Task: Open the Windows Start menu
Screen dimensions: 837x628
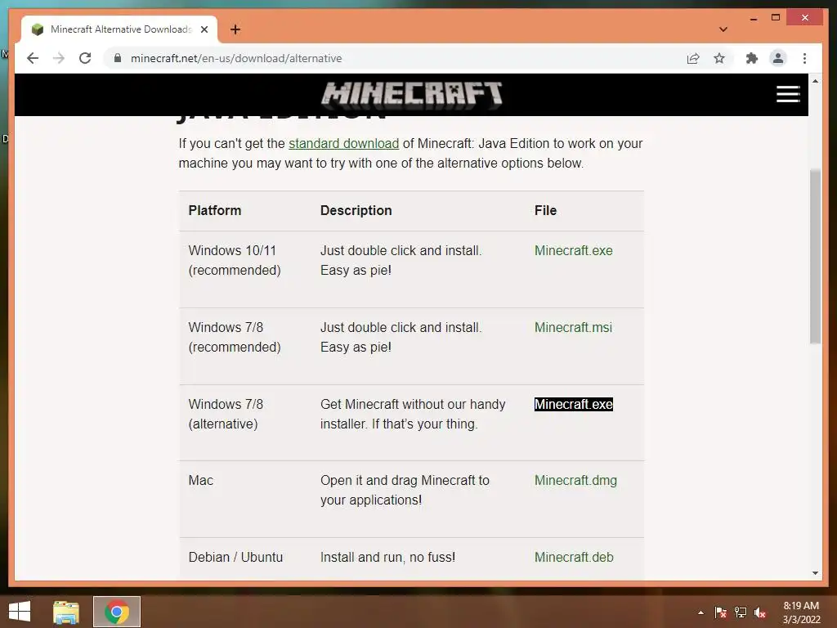Action: click(20, 612)
